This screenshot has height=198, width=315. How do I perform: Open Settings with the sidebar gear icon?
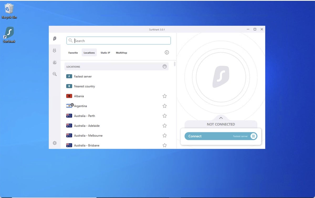[55, 143]
